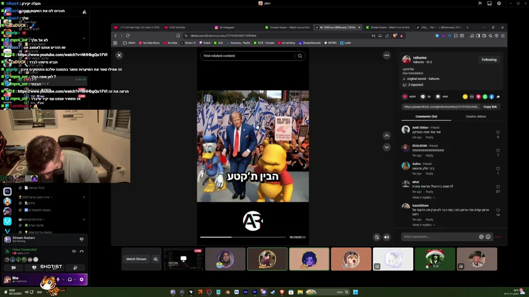The height and width of the screenshot is (297, 529).
Task: Open the LIVE stream thumbnail in Discord call
Action: click(183, 259)
